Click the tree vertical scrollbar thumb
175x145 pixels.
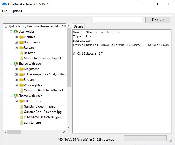[x=68, y=58]
